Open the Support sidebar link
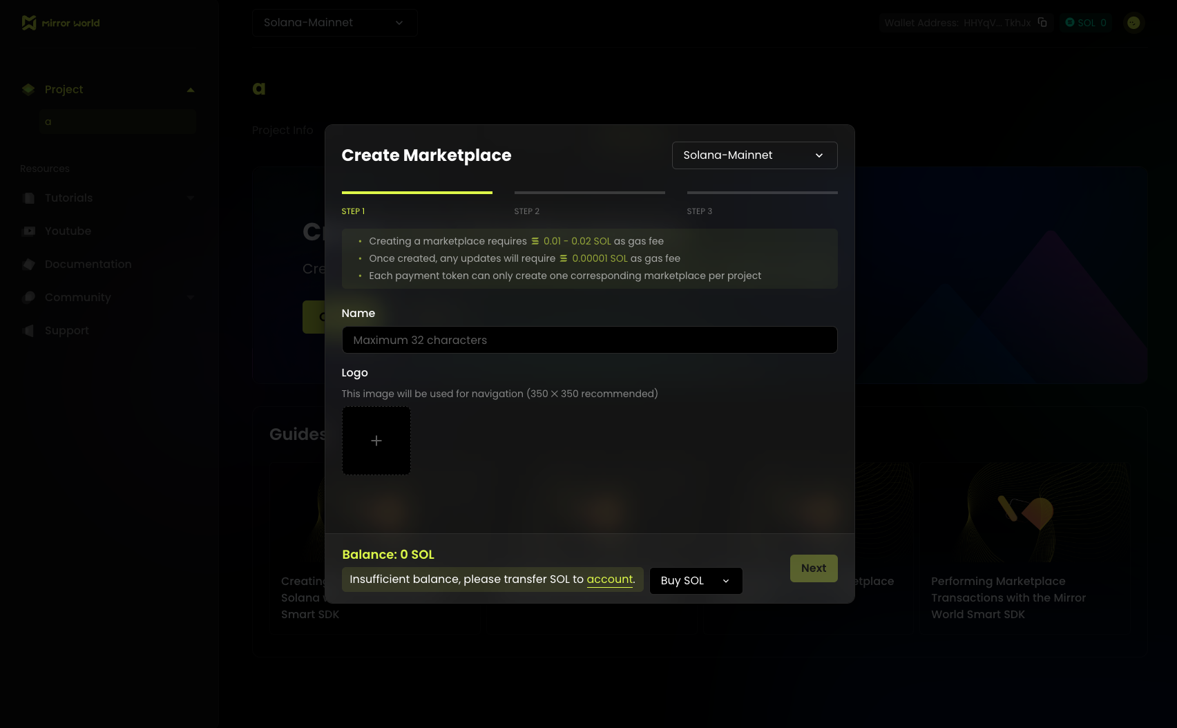The height and width of the screenshot is (728, 1177). coord(67,331)
